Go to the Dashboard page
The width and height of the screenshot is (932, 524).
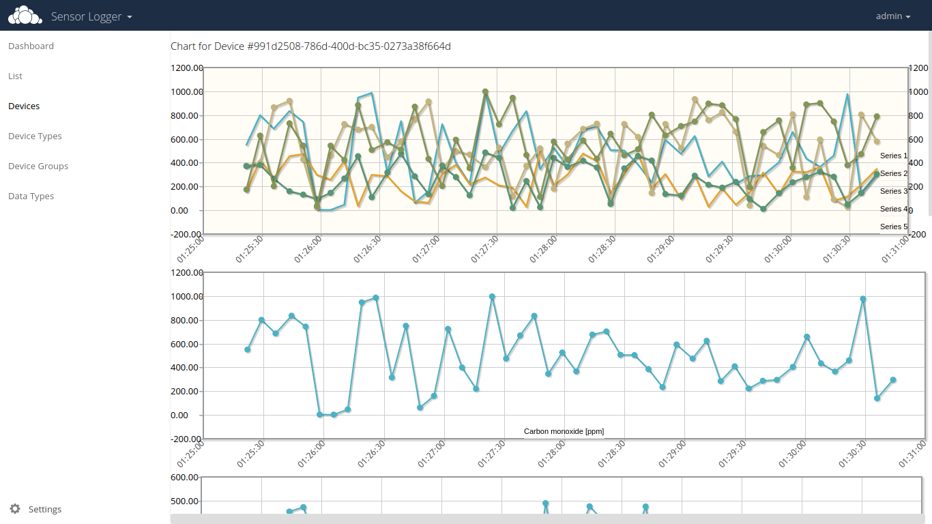point(31,46)
